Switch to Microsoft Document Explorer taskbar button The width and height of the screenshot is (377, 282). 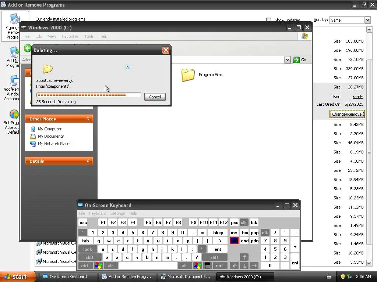[186, 276]
